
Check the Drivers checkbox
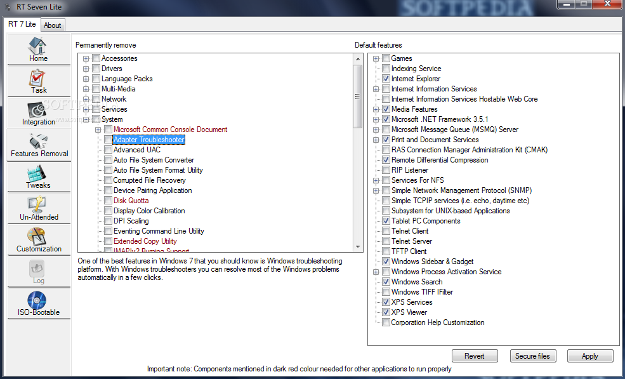pos(96,69)
